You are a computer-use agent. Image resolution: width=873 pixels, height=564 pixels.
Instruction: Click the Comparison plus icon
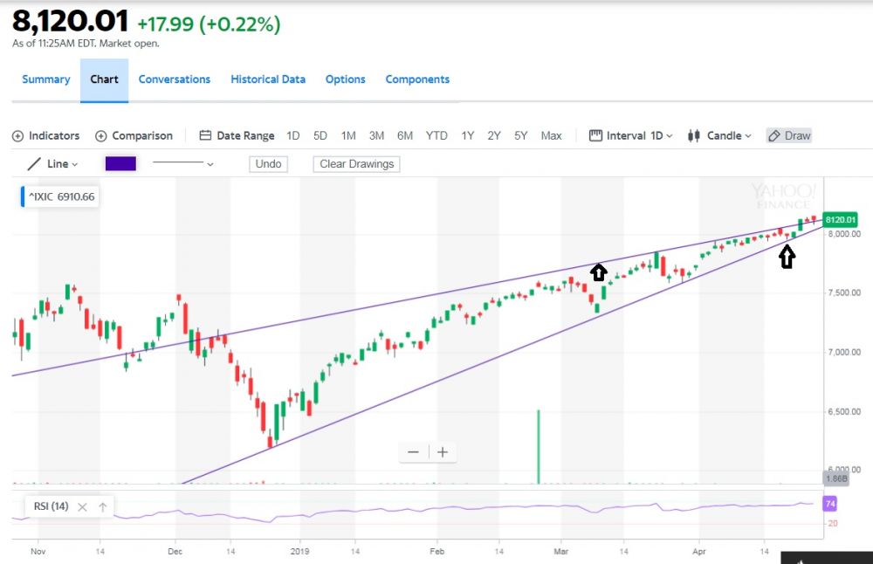101,136
